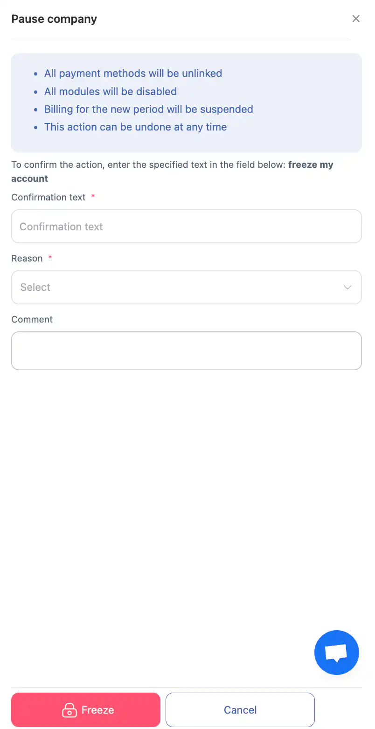Click the Reason field label
This screenshot has height=729, width=375.
point(27,258)
